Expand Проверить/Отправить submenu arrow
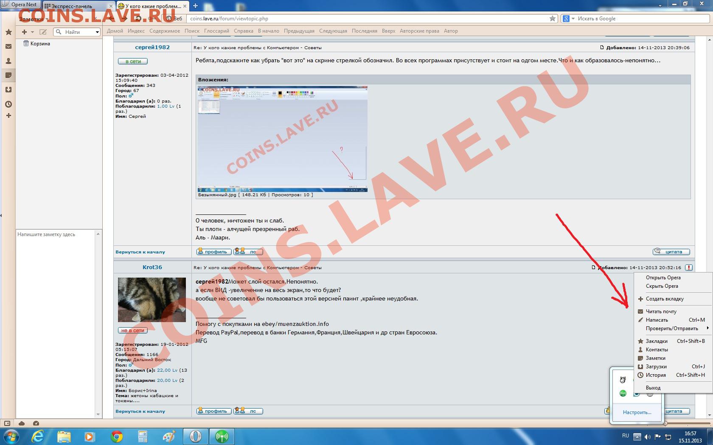This screenshot has width=713, height=445. pyautogui.click(x=707, y=328)
